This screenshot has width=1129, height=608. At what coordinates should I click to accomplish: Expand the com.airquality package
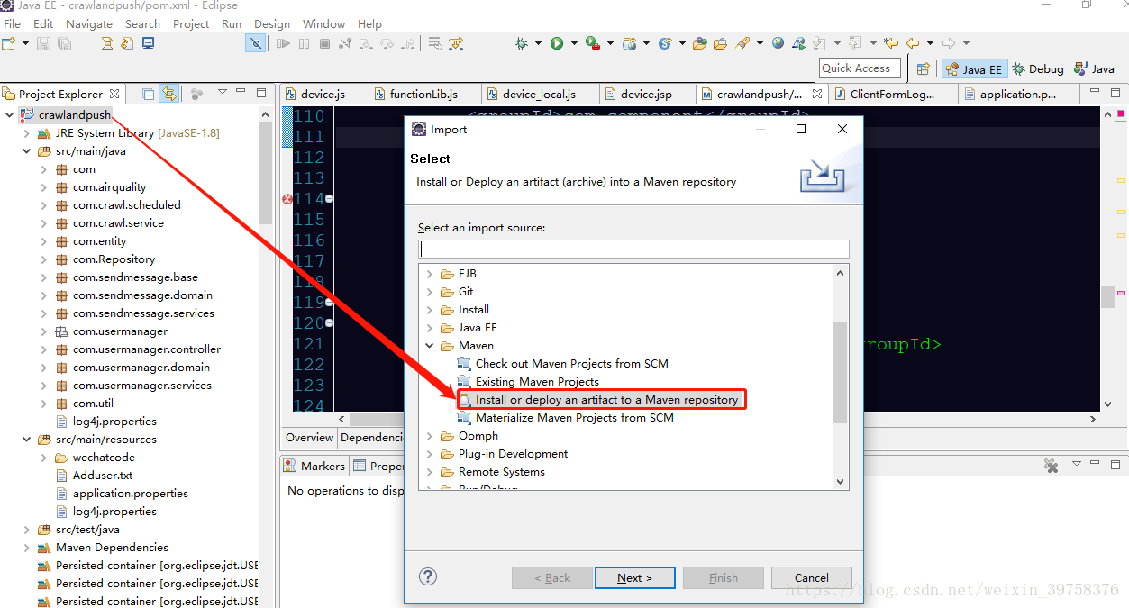[x=44, y=187]
